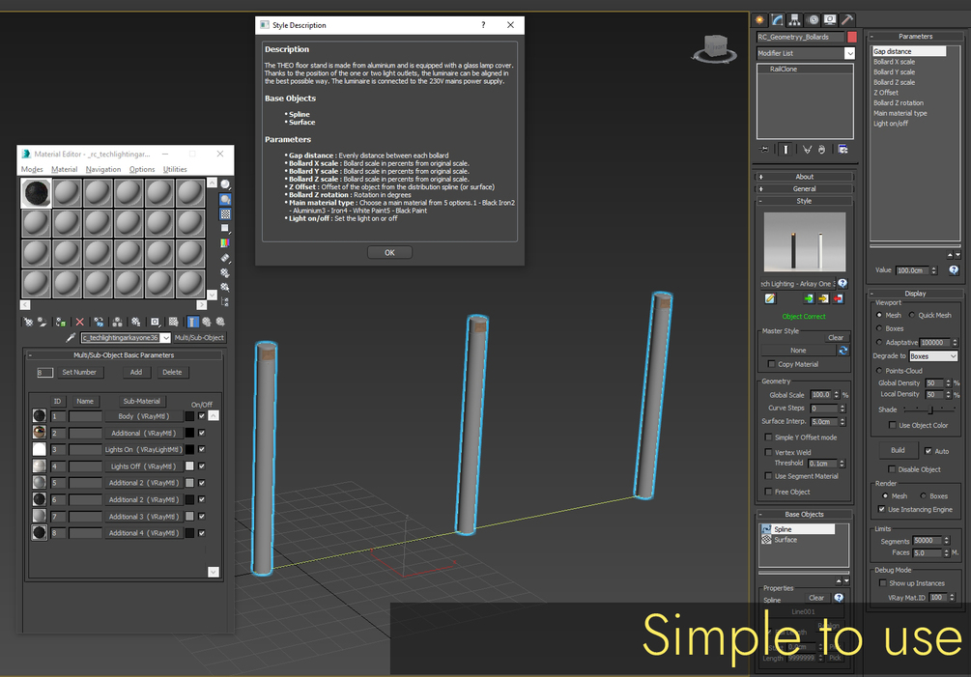Click color swatch beside Body sub-material
Screen dimensions: 971x677
189,416
